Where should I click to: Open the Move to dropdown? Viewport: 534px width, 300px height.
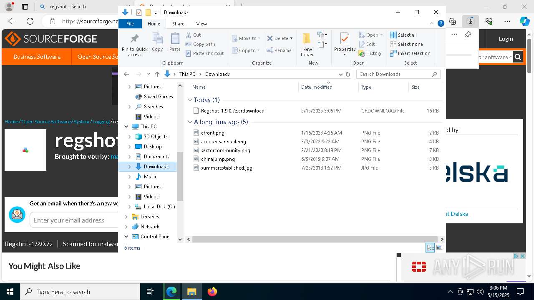pos(246,38)
